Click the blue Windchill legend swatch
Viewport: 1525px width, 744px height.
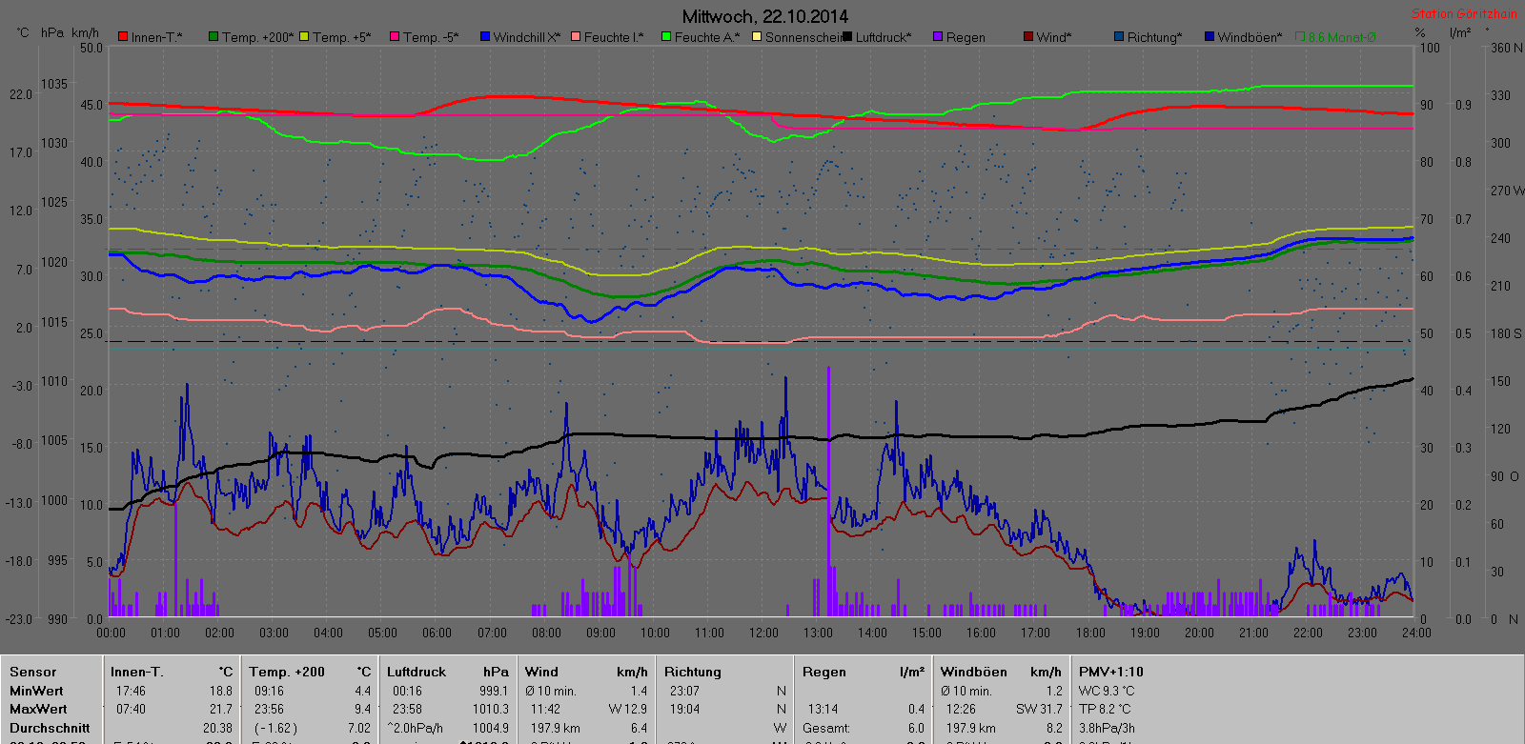pos(485,36)
